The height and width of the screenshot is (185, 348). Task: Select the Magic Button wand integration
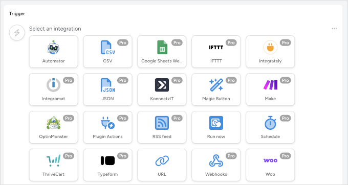coord(216,89)
